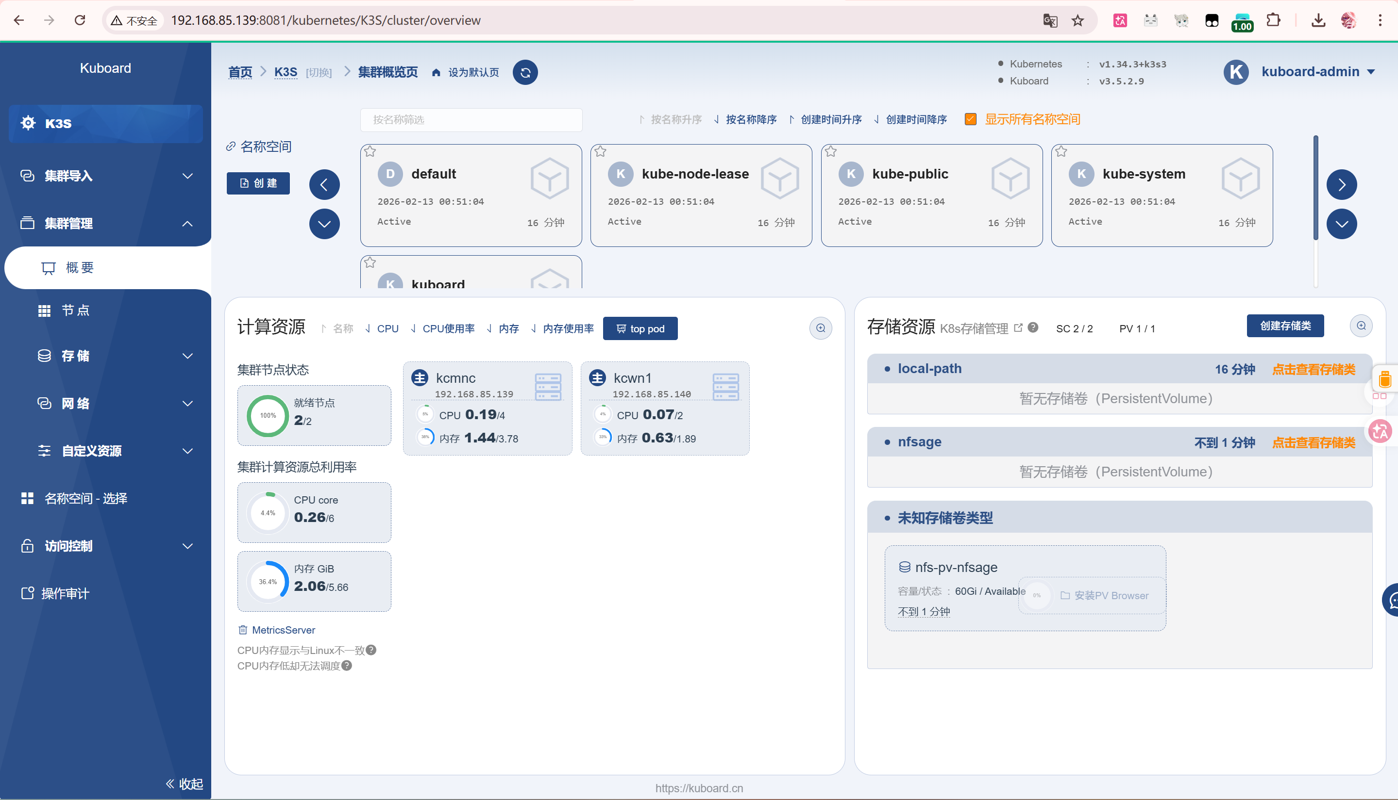Screen dimensions: 1398x800
Task: Click the zoom icon in 计算资源 panel
Action: coord(820,328)
